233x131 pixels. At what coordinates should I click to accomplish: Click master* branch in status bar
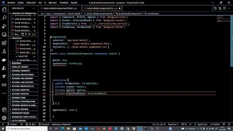pos(12,124)
